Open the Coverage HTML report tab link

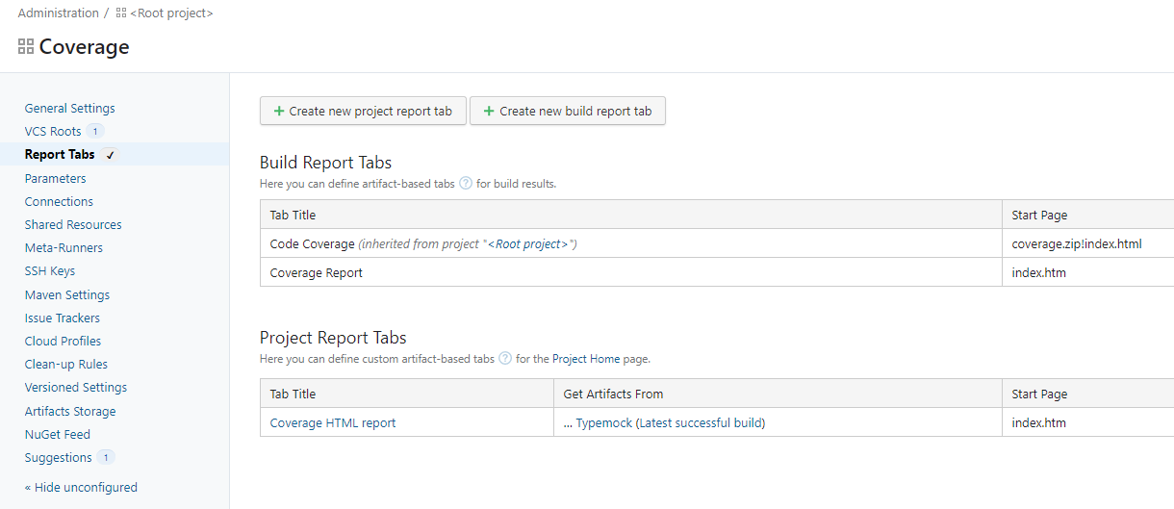[332, 422]
